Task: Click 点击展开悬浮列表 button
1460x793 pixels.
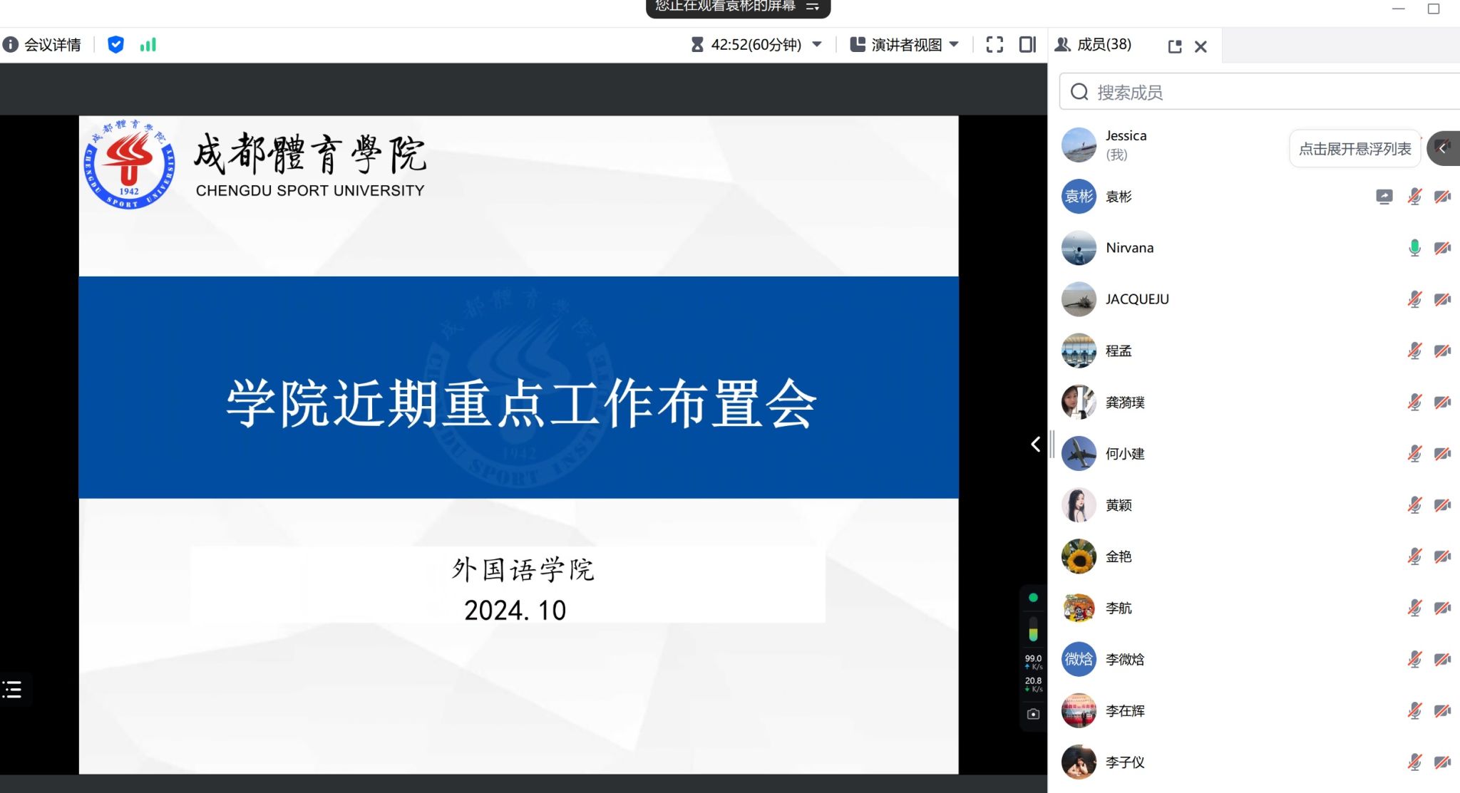Action: point(1354,149)
